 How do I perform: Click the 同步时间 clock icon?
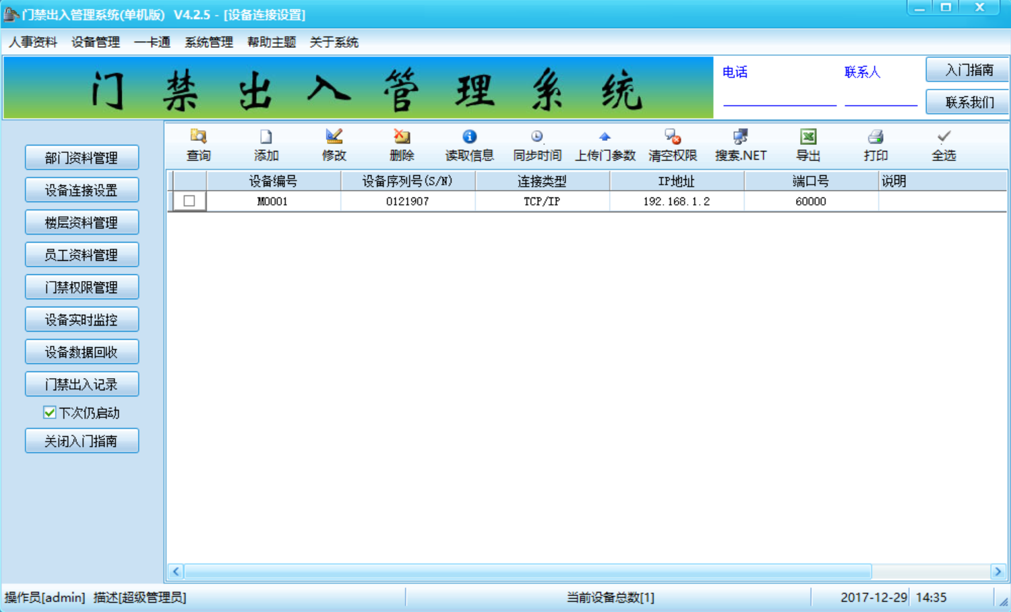537,137
